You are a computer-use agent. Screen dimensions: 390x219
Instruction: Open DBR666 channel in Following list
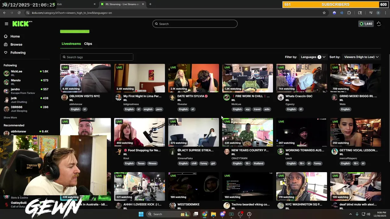(26, 109)
